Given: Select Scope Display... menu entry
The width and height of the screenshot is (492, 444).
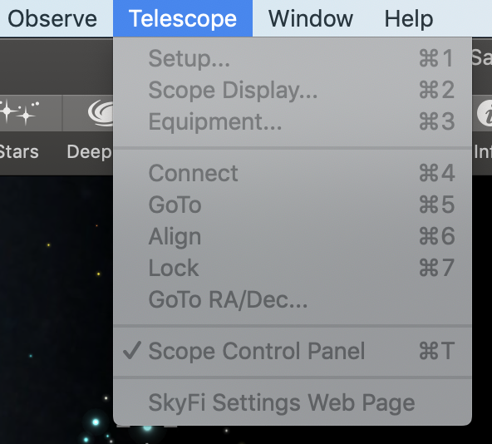Looking at the screenshot, I should click(x=293, y=90).
